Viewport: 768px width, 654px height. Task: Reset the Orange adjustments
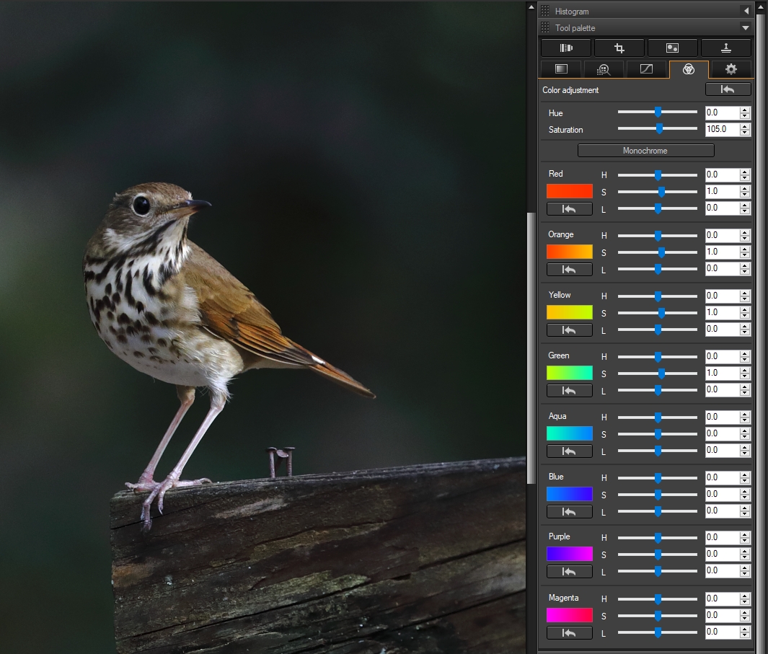point(569,269)
